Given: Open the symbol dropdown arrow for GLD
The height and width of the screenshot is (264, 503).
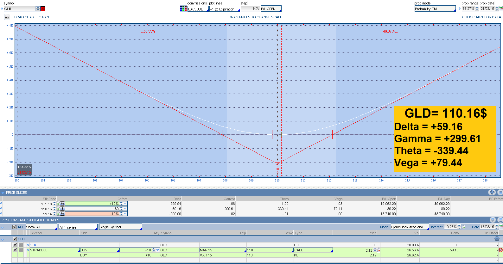Looking at the screenshot, I should click(38, 9).
